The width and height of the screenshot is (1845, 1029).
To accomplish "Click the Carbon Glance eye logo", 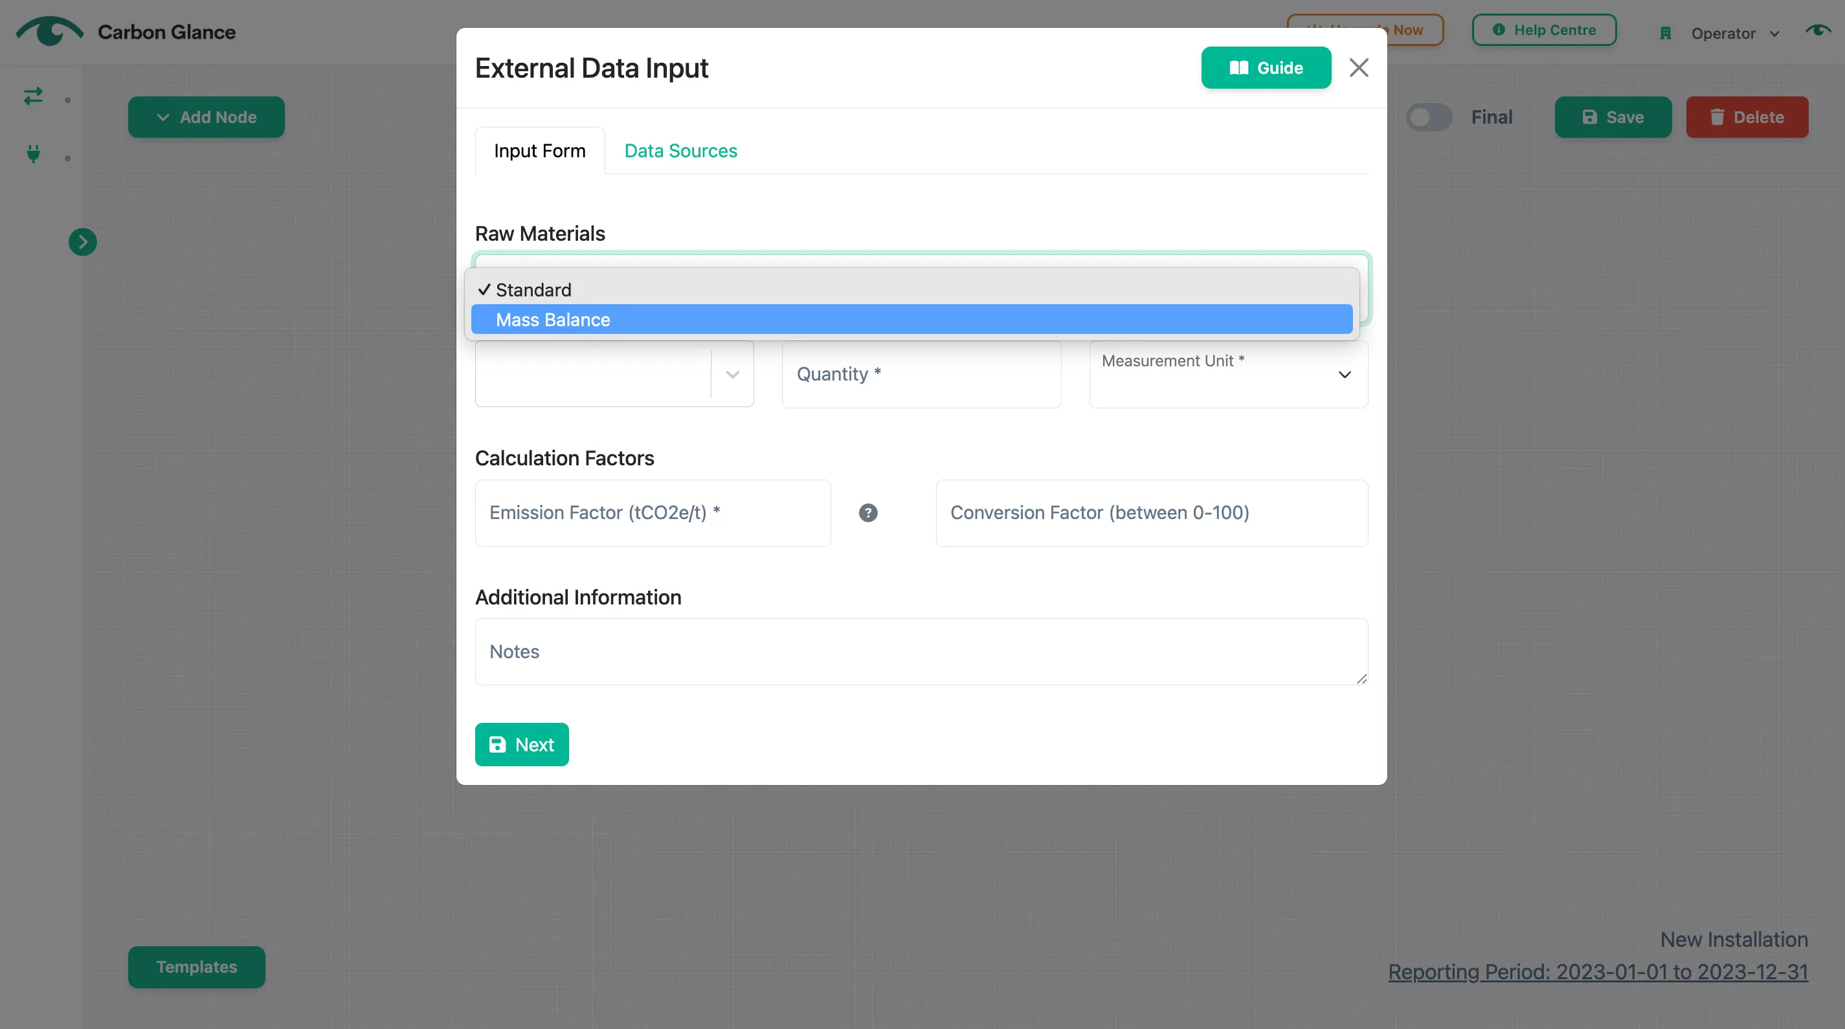I will (49, 32).
